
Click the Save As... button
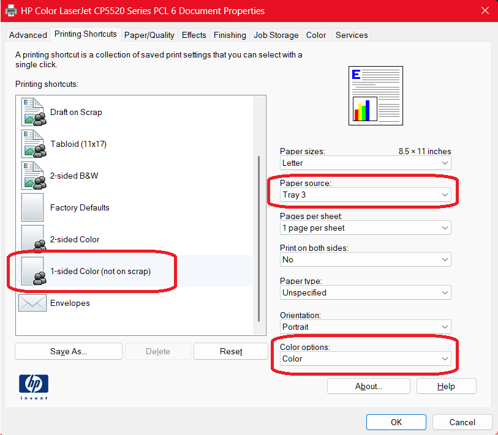[x=69, y=351]
